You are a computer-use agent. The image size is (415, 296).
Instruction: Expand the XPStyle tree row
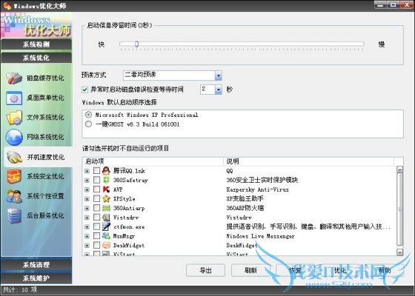pyautogui.click(x=87, y=199)
